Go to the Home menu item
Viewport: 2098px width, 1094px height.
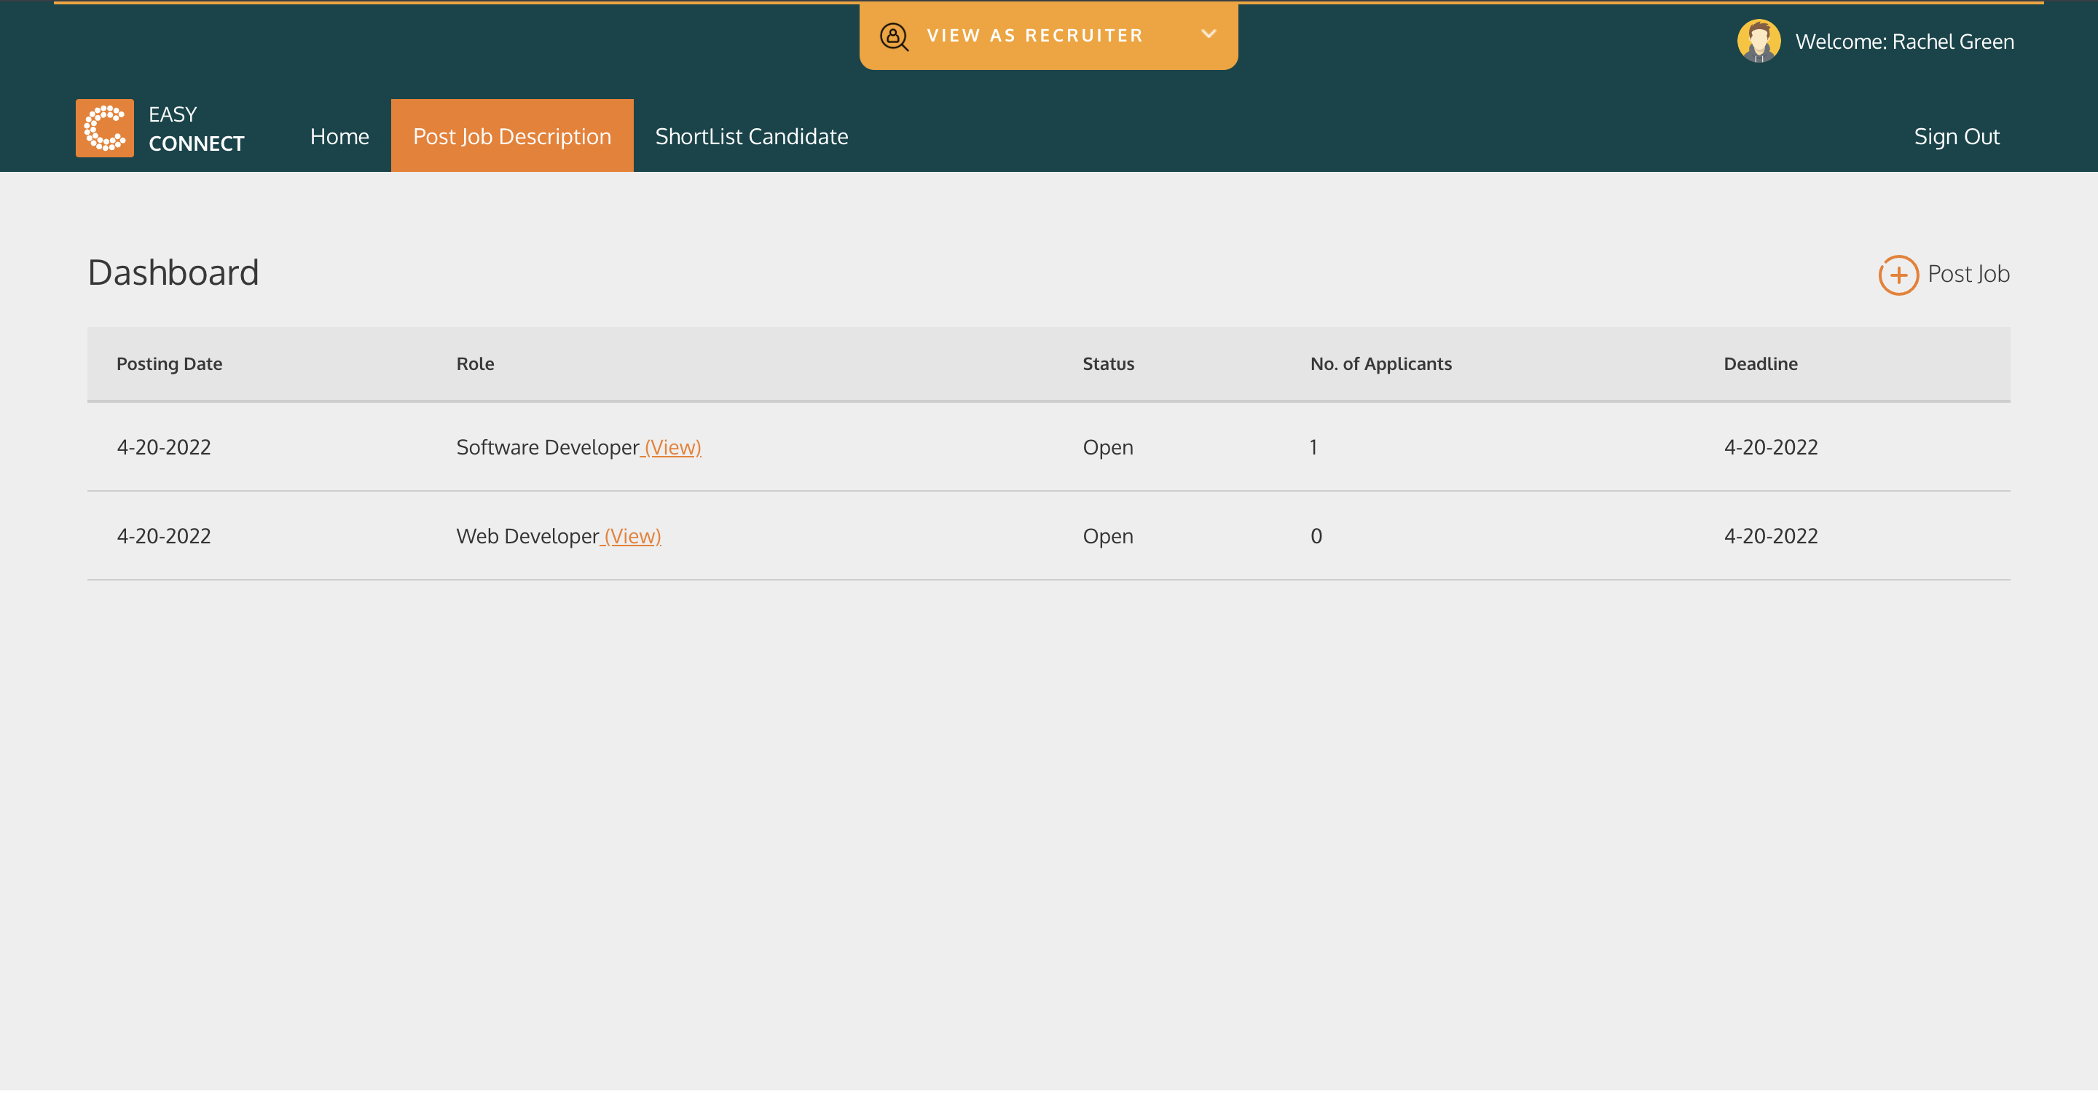tap(339, 137)
